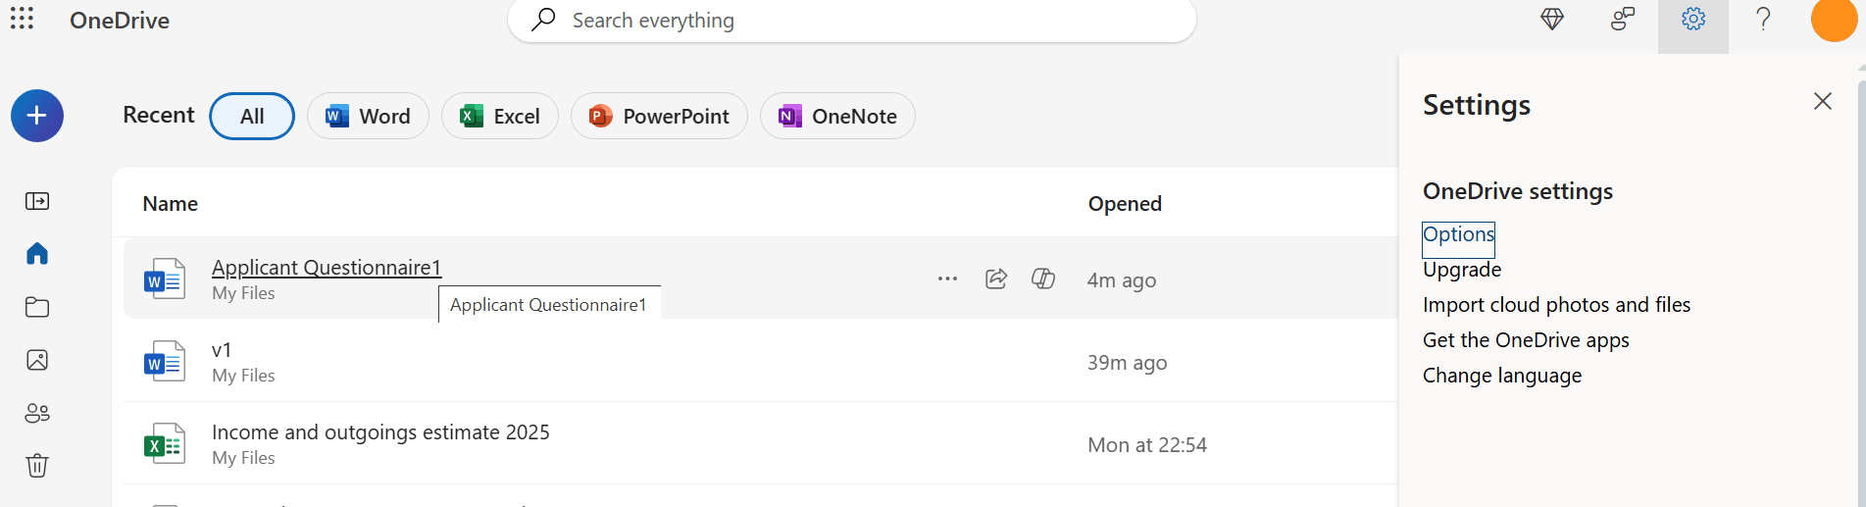
Task: Open the Photos sidebar icon
Action: [x=37, y=360]
